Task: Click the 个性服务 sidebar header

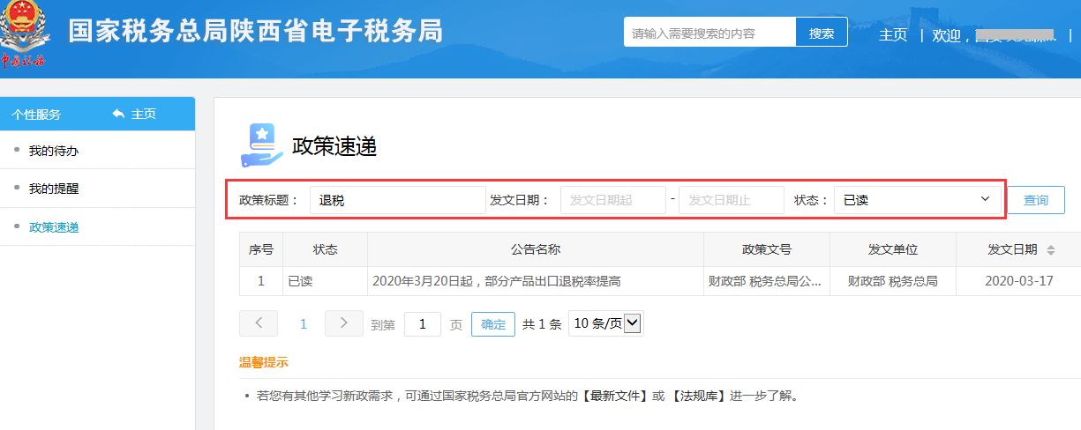Action: pyautogui.click(x=36, y=115)
